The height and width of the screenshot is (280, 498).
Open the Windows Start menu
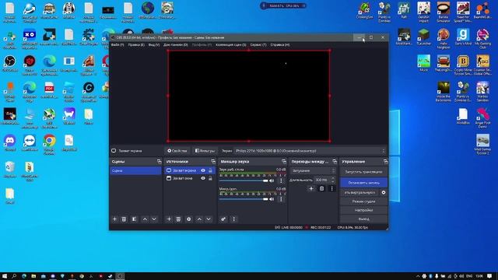[5, 276]
